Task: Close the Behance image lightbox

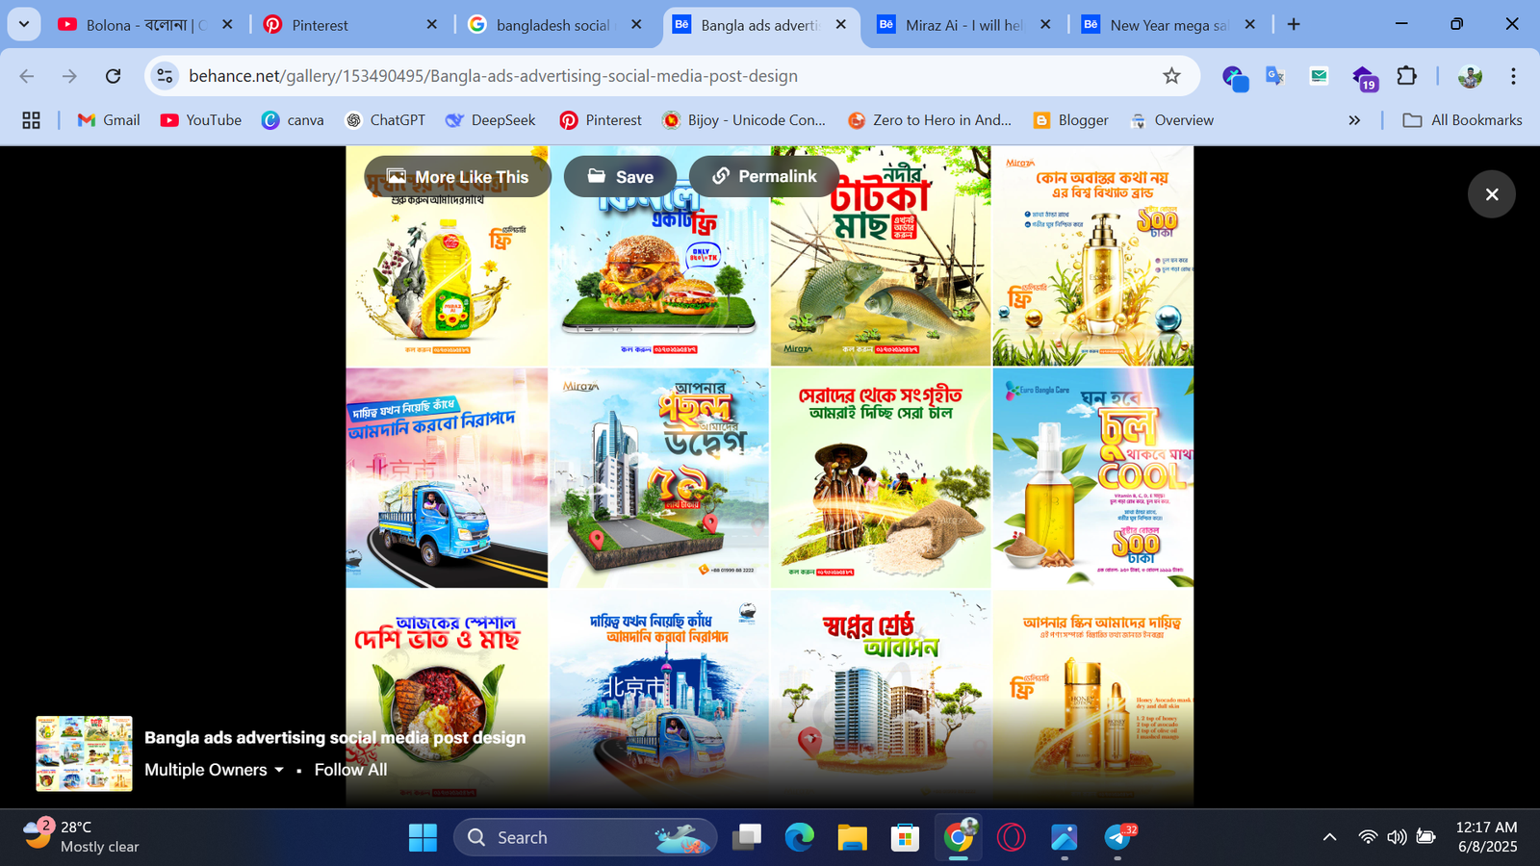Action: pyautogui.click(x=1491, y=194)
